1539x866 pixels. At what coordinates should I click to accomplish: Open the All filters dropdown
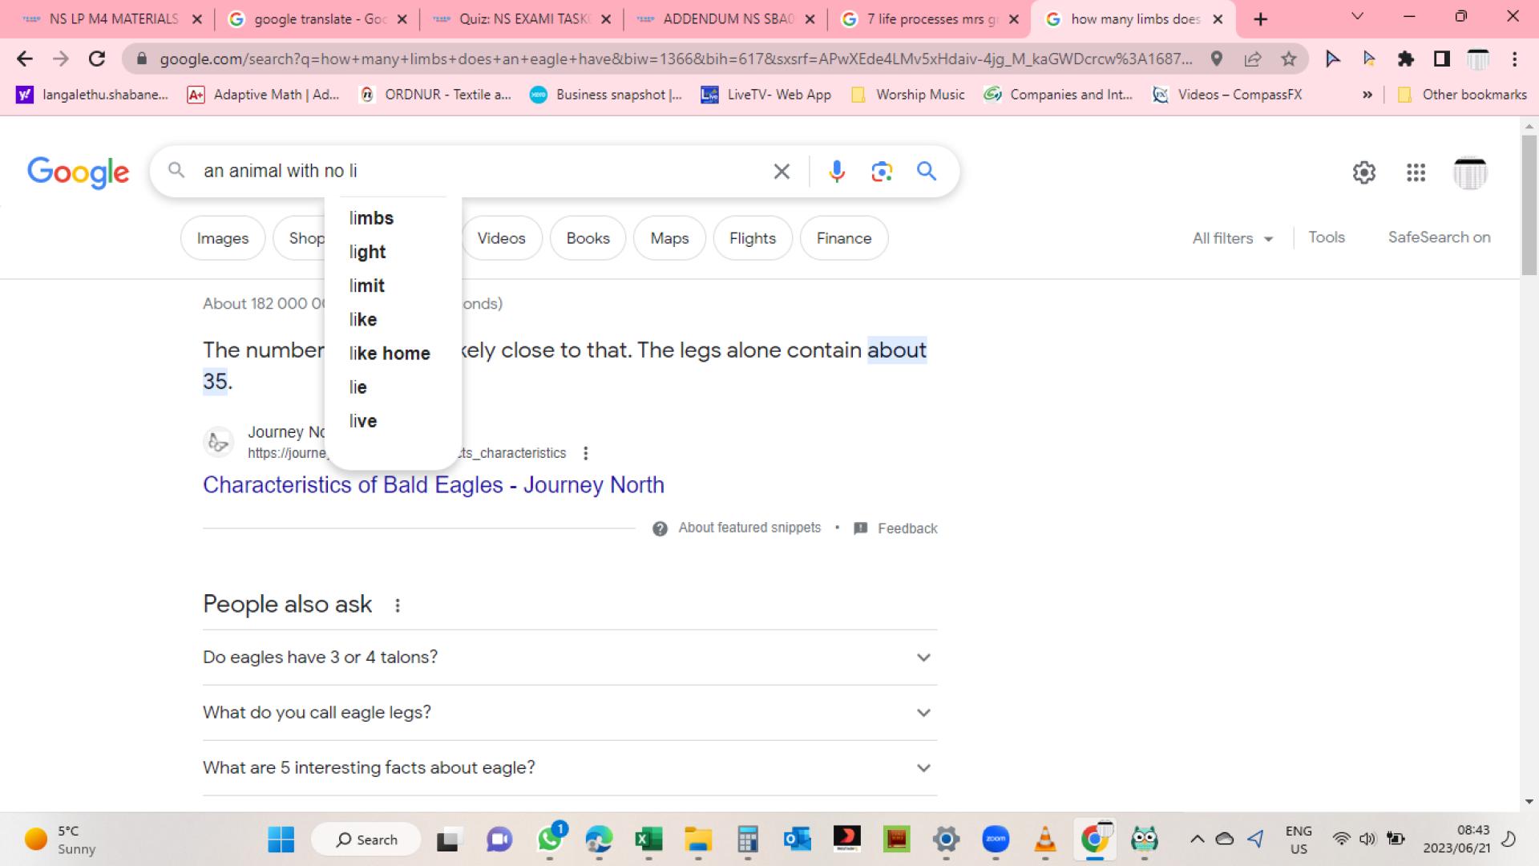1232,238
